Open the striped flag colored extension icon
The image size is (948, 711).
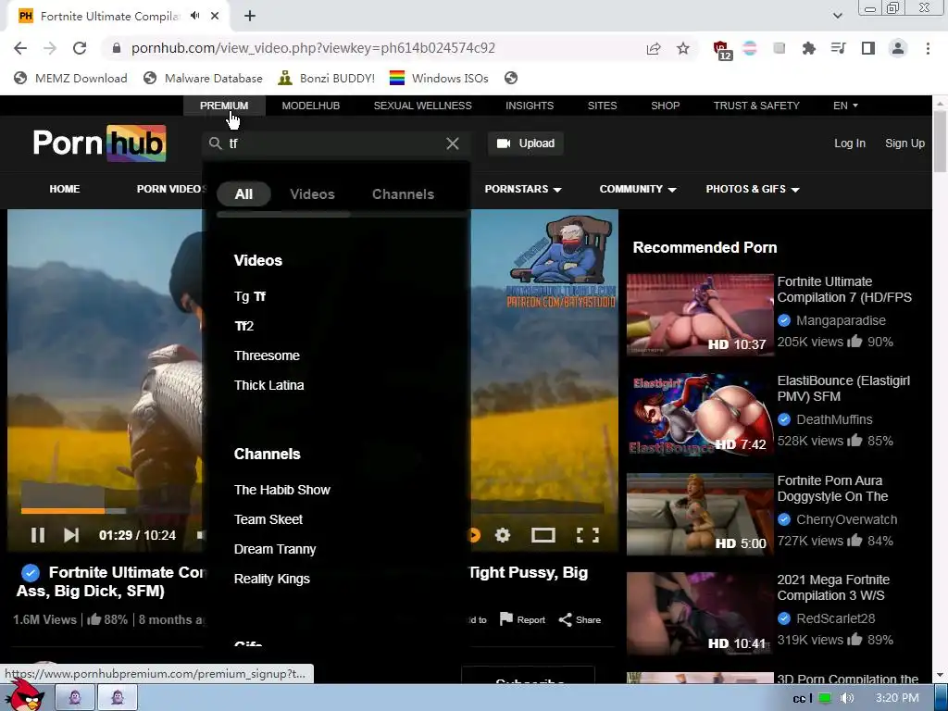[x=750, y=48]
